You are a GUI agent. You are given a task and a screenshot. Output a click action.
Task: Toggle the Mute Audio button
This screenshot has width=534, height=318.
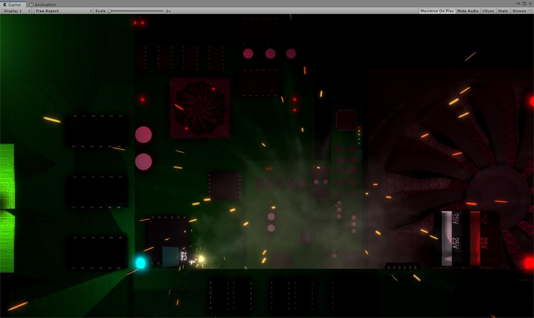(x=468, y=11)
